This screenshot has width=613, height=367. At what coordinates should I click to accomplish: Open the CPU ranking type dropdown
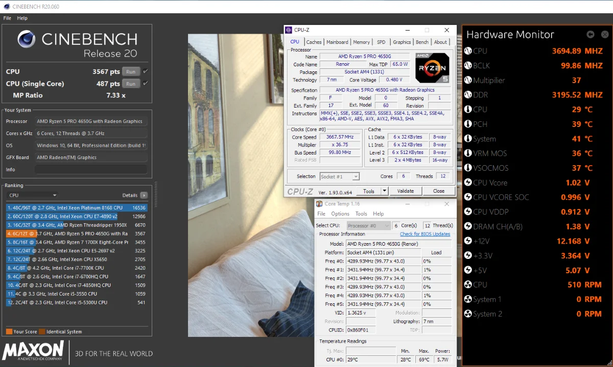tap(33, 195)
